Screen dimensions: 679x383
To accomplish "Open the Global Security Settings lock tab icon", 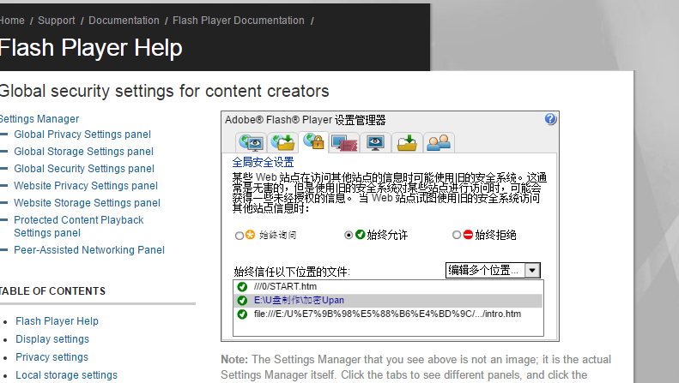I will click(x=314, y=141).
